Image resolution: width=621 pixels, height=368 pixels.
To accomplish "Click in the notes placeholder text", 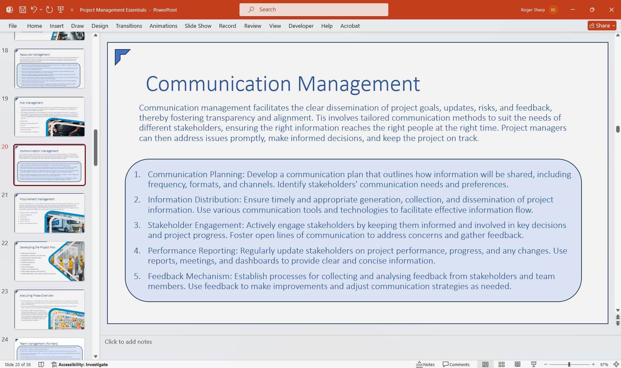I will (x=128, y=341).
